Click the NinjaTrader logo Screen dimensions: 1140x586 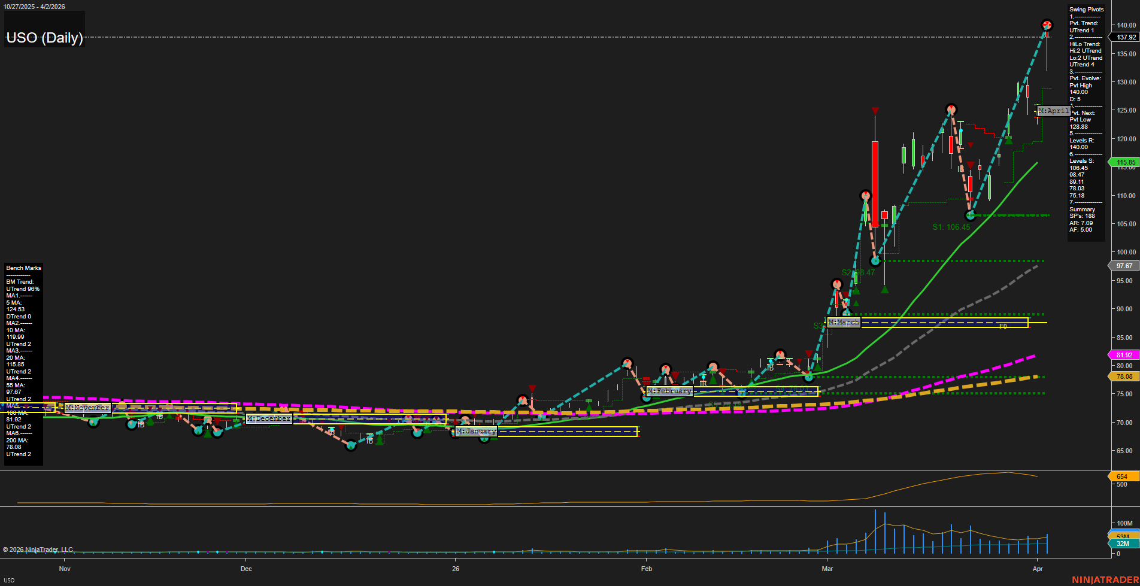[x=1104, y=579]
